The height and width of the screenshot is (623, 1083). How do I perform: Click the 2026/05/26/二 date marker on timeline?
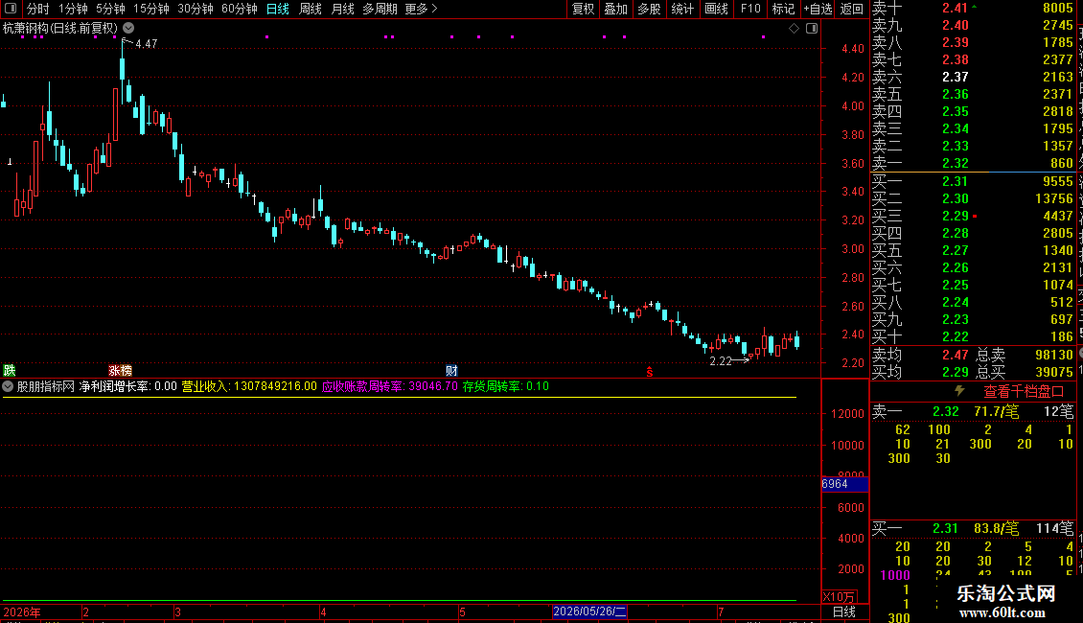(589, 611)
